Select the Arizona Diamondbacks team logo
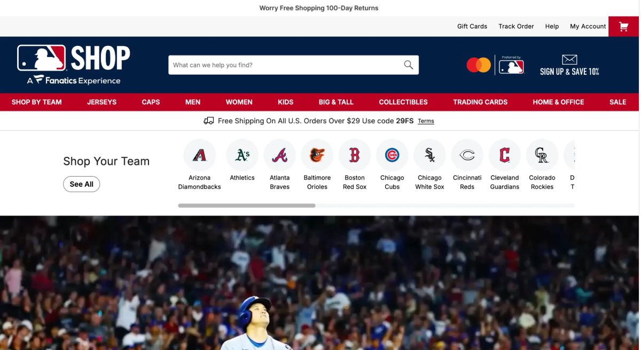This screenshot has height=350, width=641. 199,155
